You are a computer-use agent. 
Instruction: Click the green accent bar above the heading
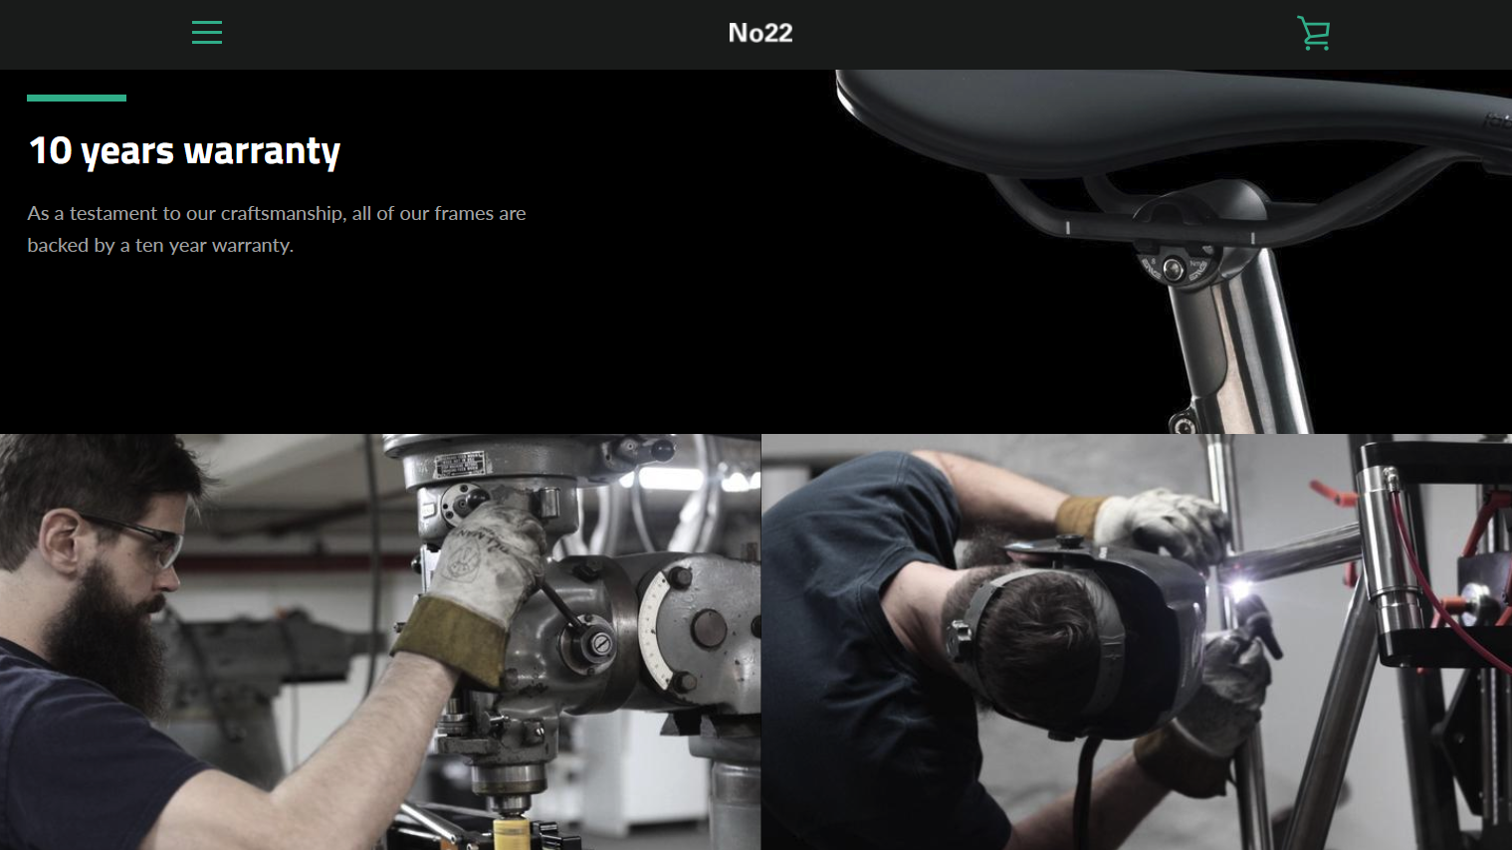(77, 98)
